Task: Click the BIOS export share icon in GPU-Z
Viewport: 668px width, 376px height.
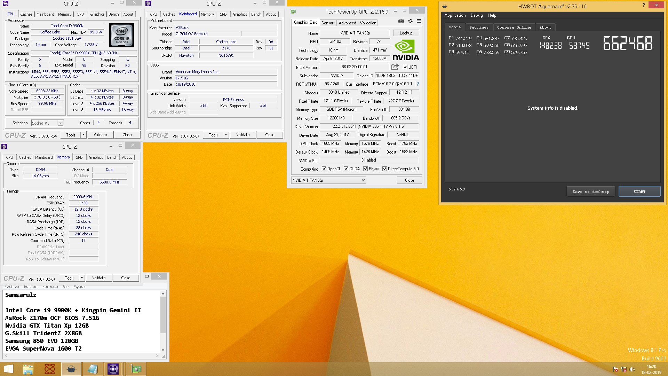Action: [395, 67]
